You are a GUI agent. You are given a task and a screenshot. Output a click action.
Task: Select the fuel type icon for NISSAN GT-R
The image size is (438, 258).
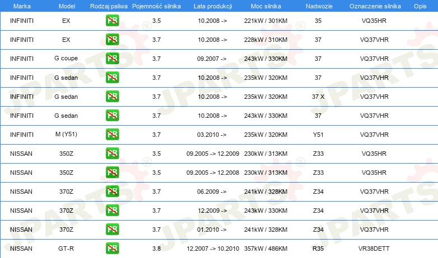(112, 249)
